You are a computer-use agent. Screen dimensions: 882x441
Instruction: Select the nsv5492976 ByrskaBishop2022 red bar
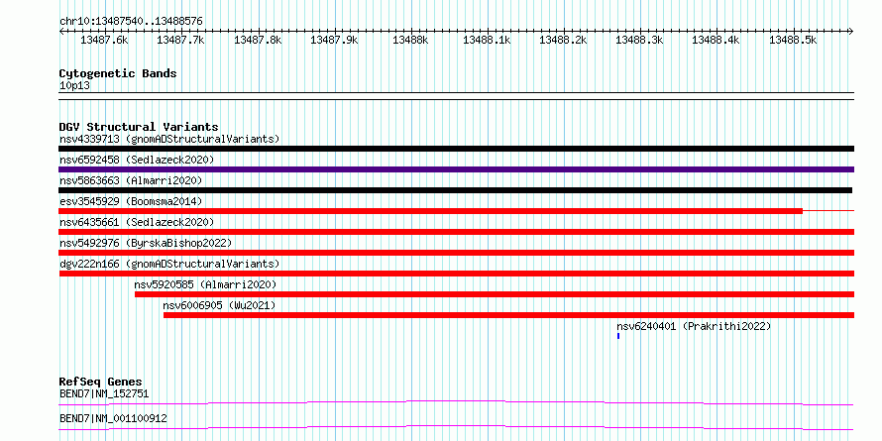click(x=456, y=253)
